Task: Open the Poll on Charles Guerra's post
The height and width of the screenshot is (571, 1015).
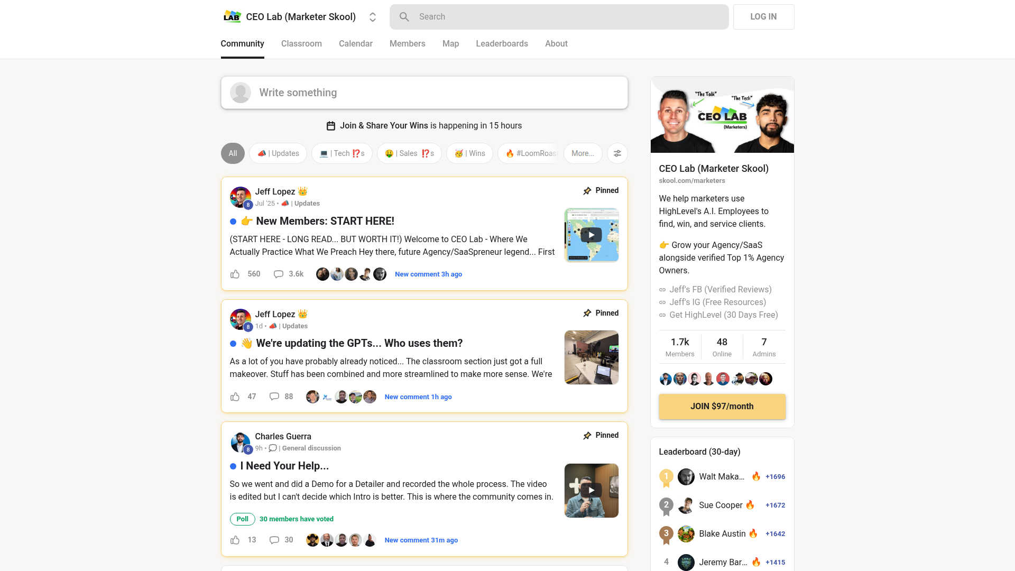Action: 242,519
